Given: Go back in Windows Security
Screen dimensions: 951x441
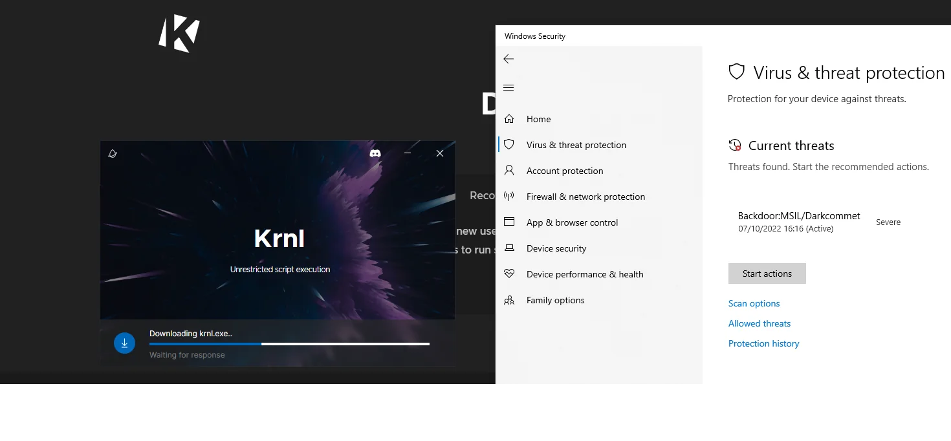Looking at the screenshot, I should pyautogui.click(x=508, y=59).
